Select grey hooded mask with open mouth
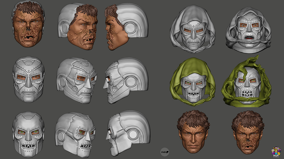284x159 pixels. pyautogui.click(x=248, y=30)
